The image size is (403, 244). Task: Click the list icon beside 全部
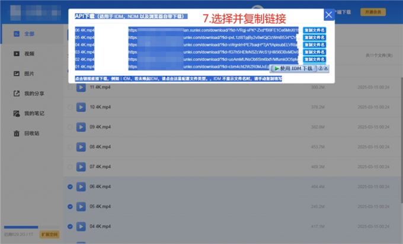coord(17,34)
